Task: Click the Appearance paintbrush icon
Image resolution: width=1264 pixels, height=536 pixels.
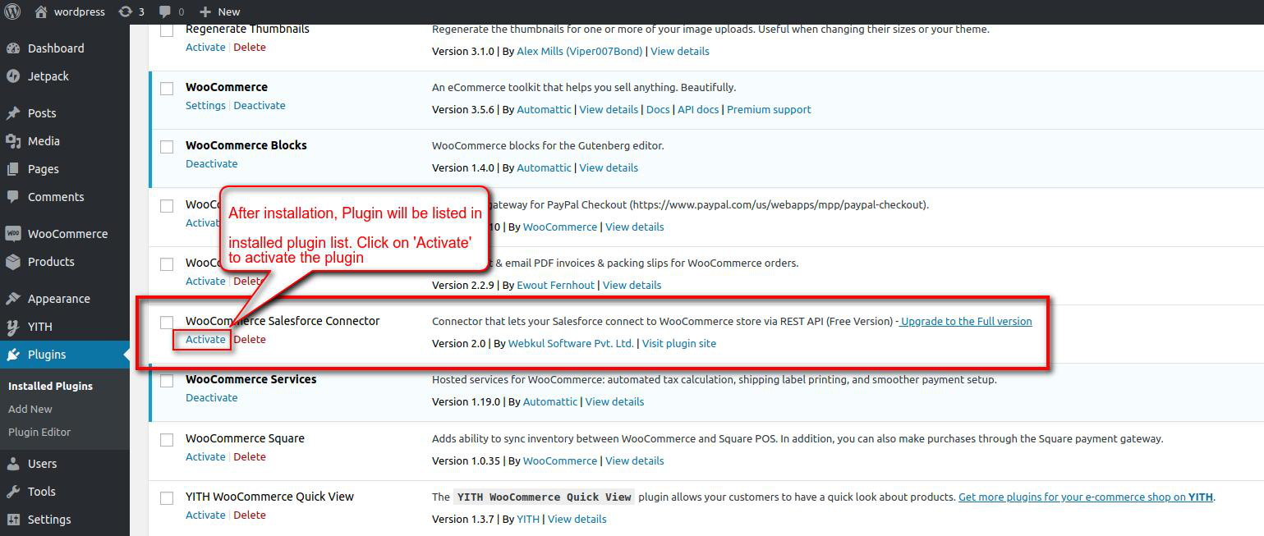Action: coord(13,299)
